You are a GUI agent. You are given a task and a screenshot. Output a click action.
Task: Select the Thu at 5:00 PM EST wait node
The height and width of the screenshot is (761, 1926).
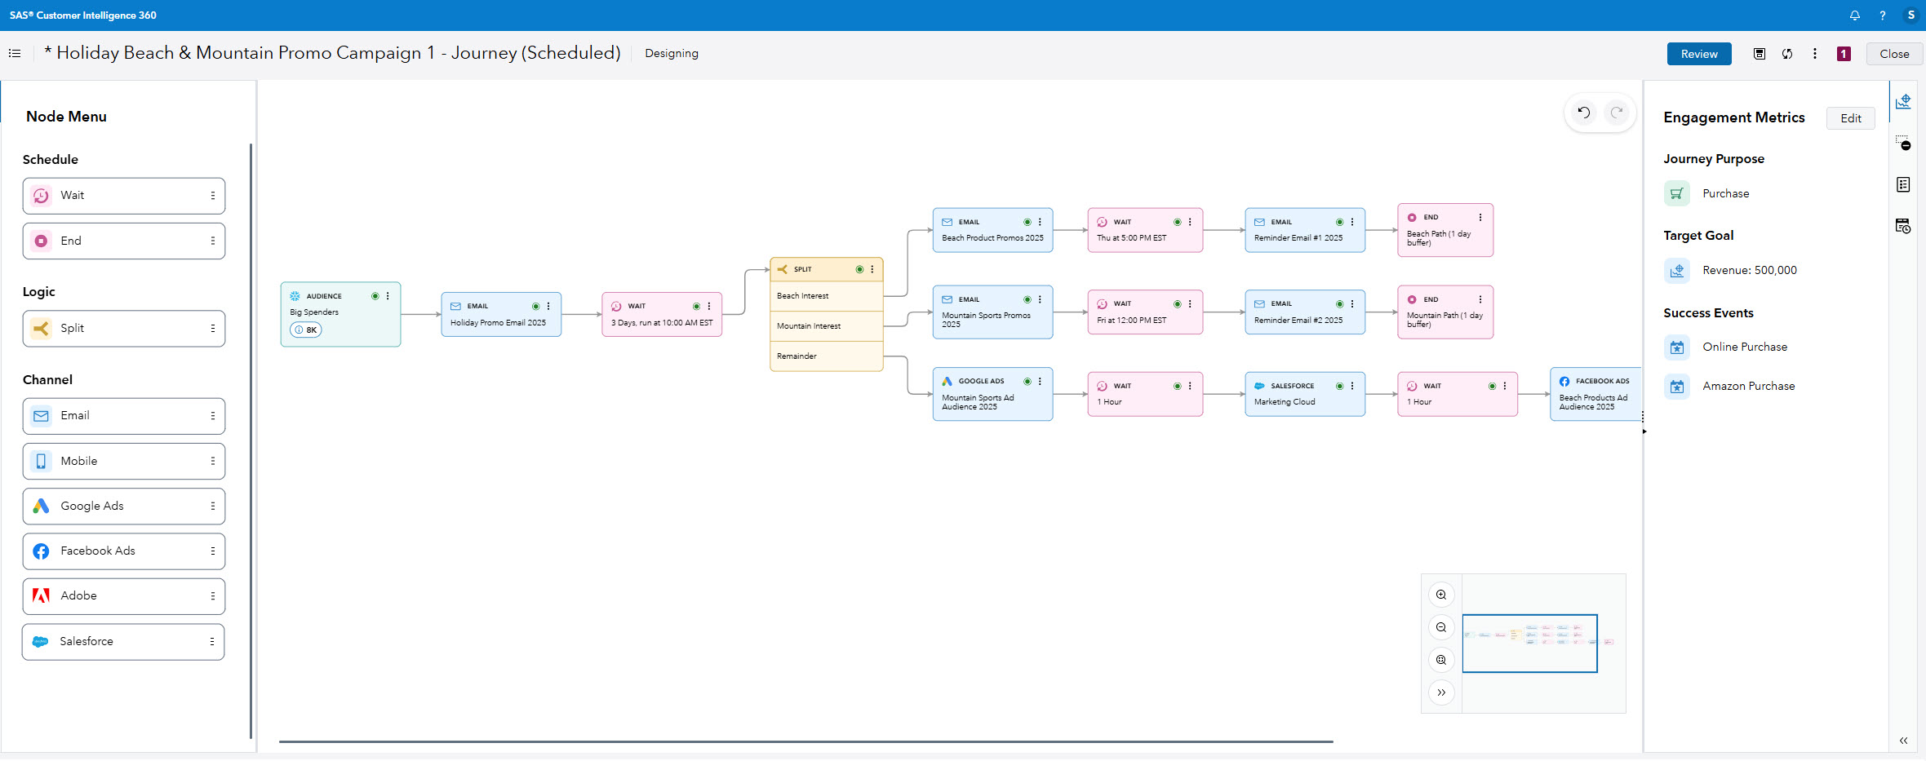point(1145,230)
